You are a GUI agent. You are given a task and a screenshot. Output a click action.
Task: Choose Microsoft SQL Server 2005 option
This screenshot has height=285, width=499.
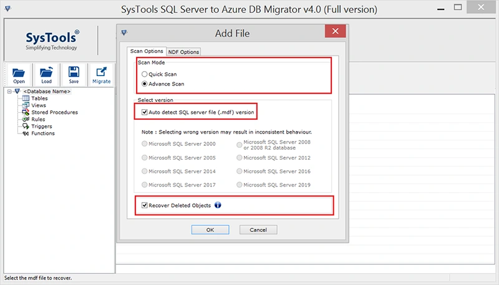pos(145,158)
